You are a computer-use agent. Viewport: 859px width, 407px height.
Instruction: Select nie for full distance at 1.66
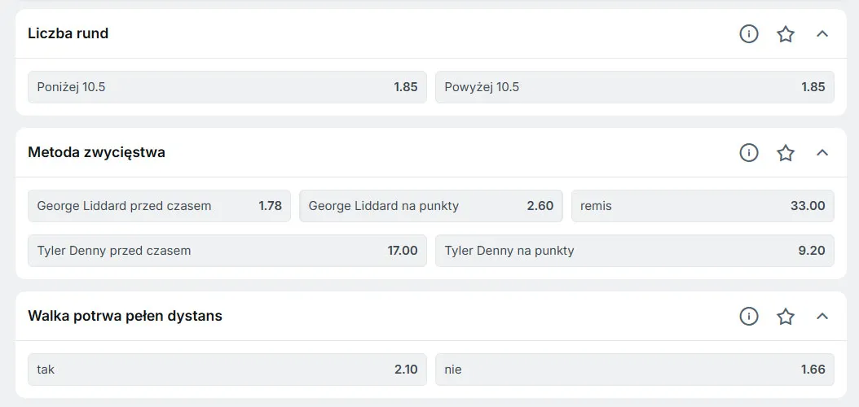pyautogui.click(x=634, y=370)
